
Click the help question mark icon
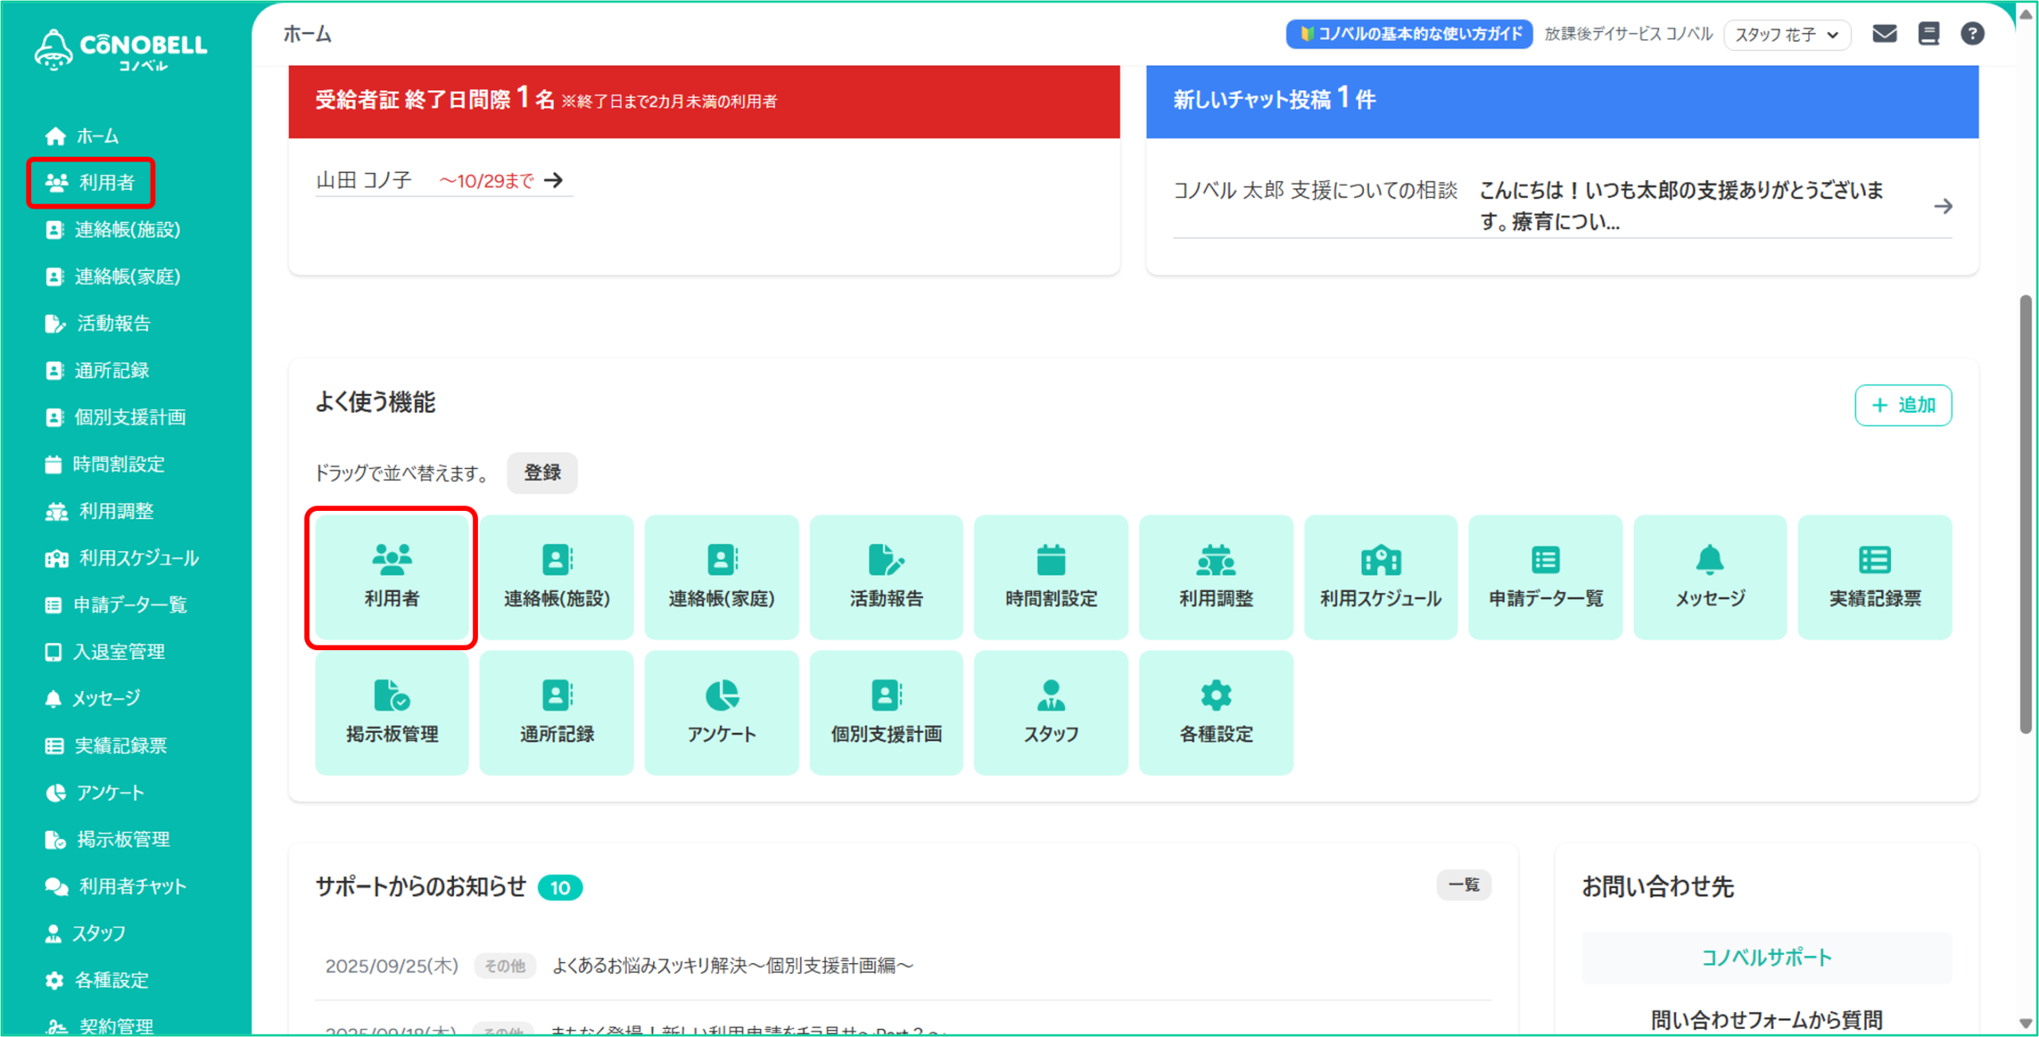coord(1972,33)
